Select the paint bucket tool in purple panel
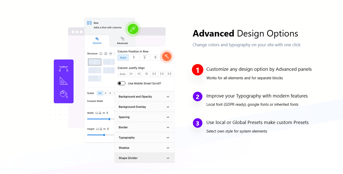Screen dimensions: 343x174 point(64,94)
